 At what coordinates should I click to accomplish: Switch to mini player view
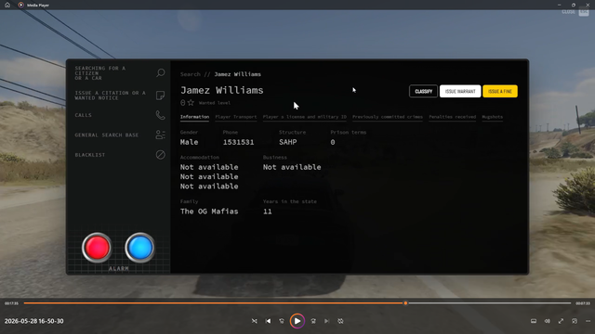575,321
